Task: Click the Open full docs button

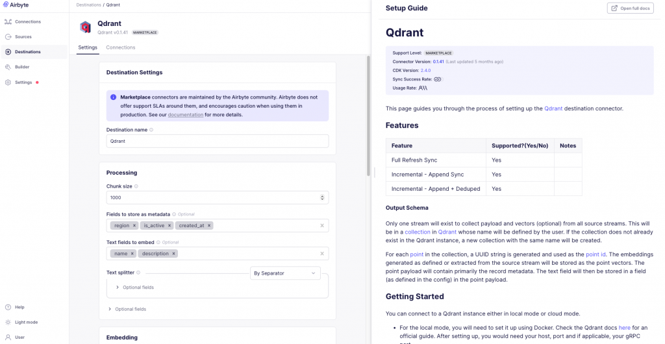Action: 630,8
